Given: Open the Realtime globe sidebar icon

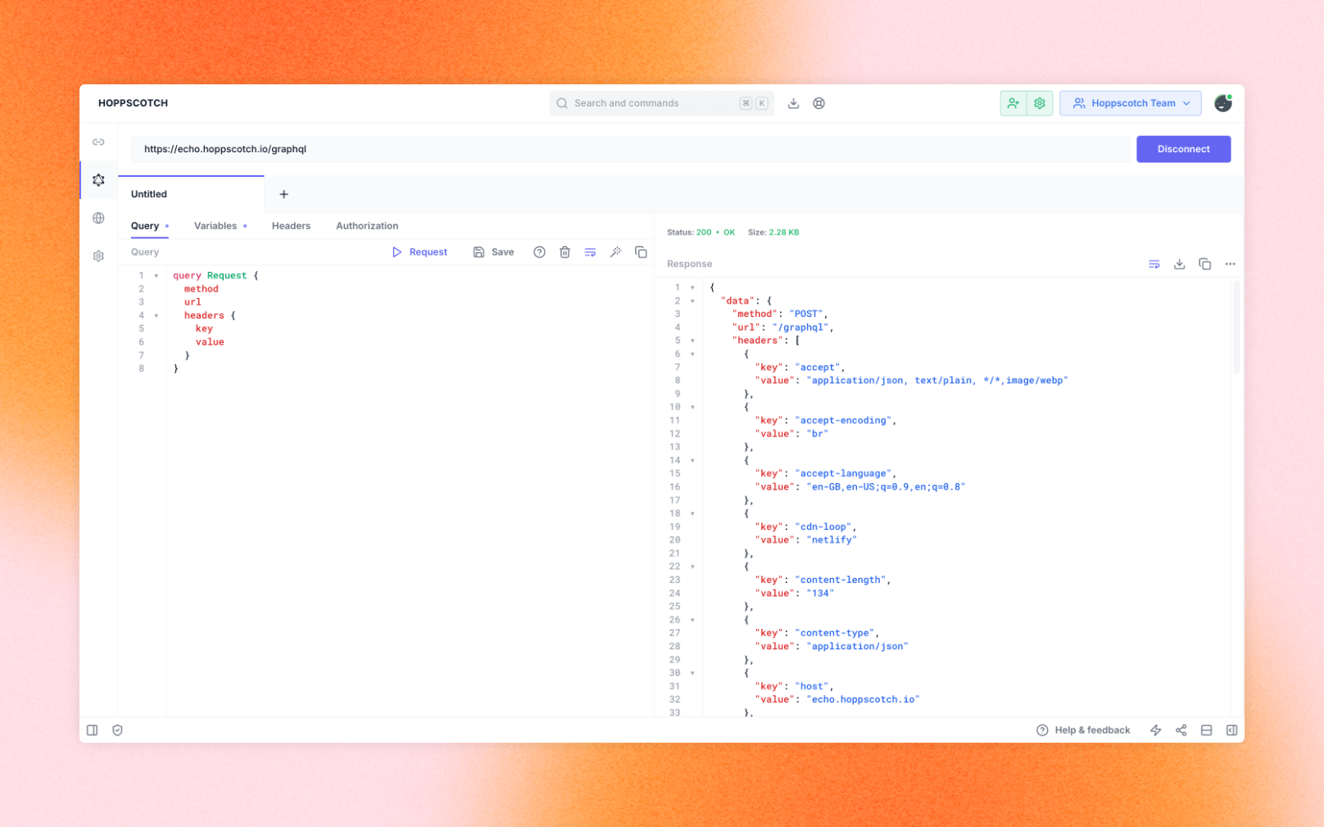Looking at the screenshot, I should (98, 218).
